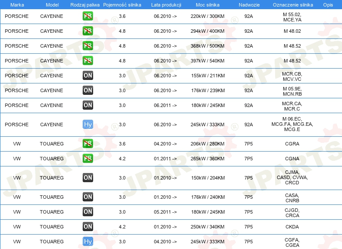Select the 155kW / 211KM power cell
This screenshot has width=342, height=249.
[x=208, y=76]
